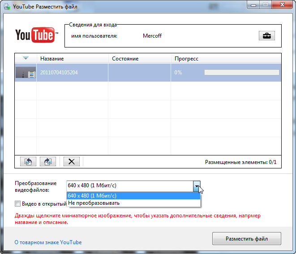
Task: Sort by Прогресс column header
Action: [x=226, y=59]
